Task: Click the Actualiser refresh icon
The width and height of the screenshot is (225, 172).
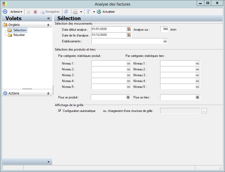Action: coord(99,12)
